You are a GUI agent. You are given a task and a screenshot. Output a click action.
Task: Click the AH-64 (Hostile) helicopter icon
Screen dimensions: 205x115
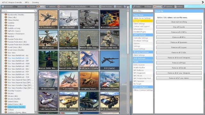[x=48, y=40]
